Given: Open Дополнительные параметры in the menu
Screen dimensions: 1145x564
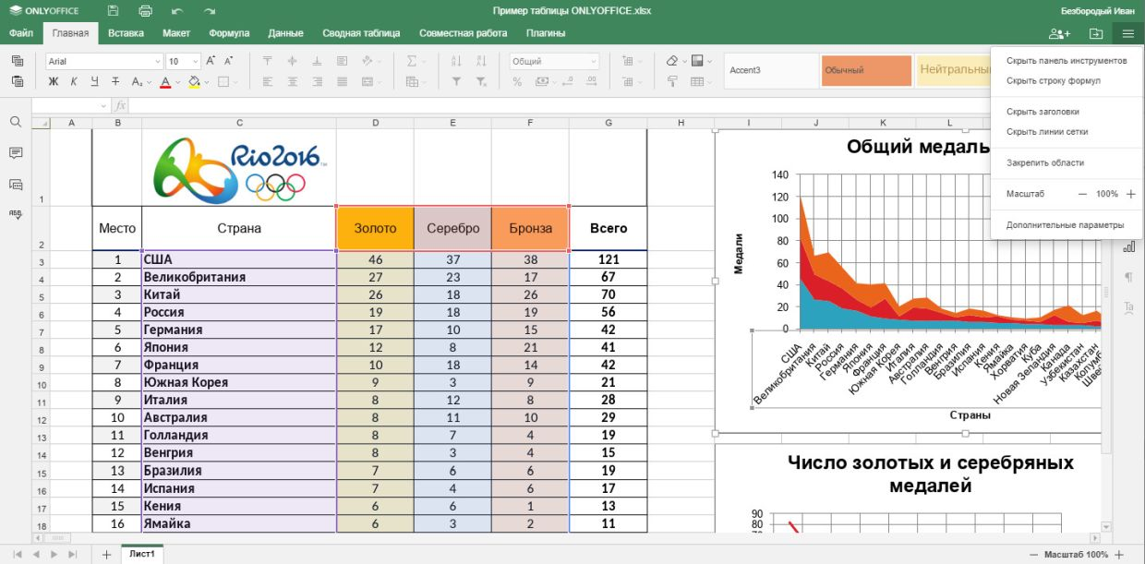Looking at the screenshot, I should tap(1067, 225).
